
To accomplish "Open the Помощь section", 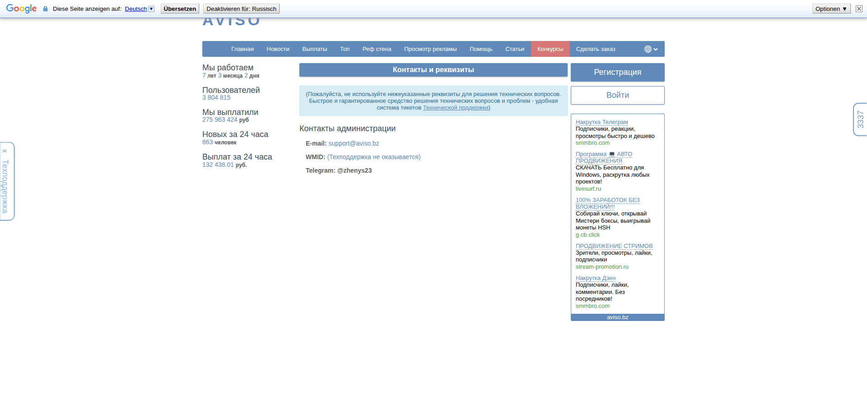I will point(480,49).
